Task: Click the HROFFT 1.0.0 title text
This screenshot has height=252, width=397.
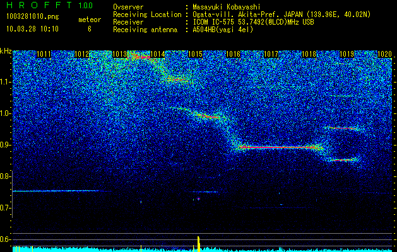Action: click(50, 5)
